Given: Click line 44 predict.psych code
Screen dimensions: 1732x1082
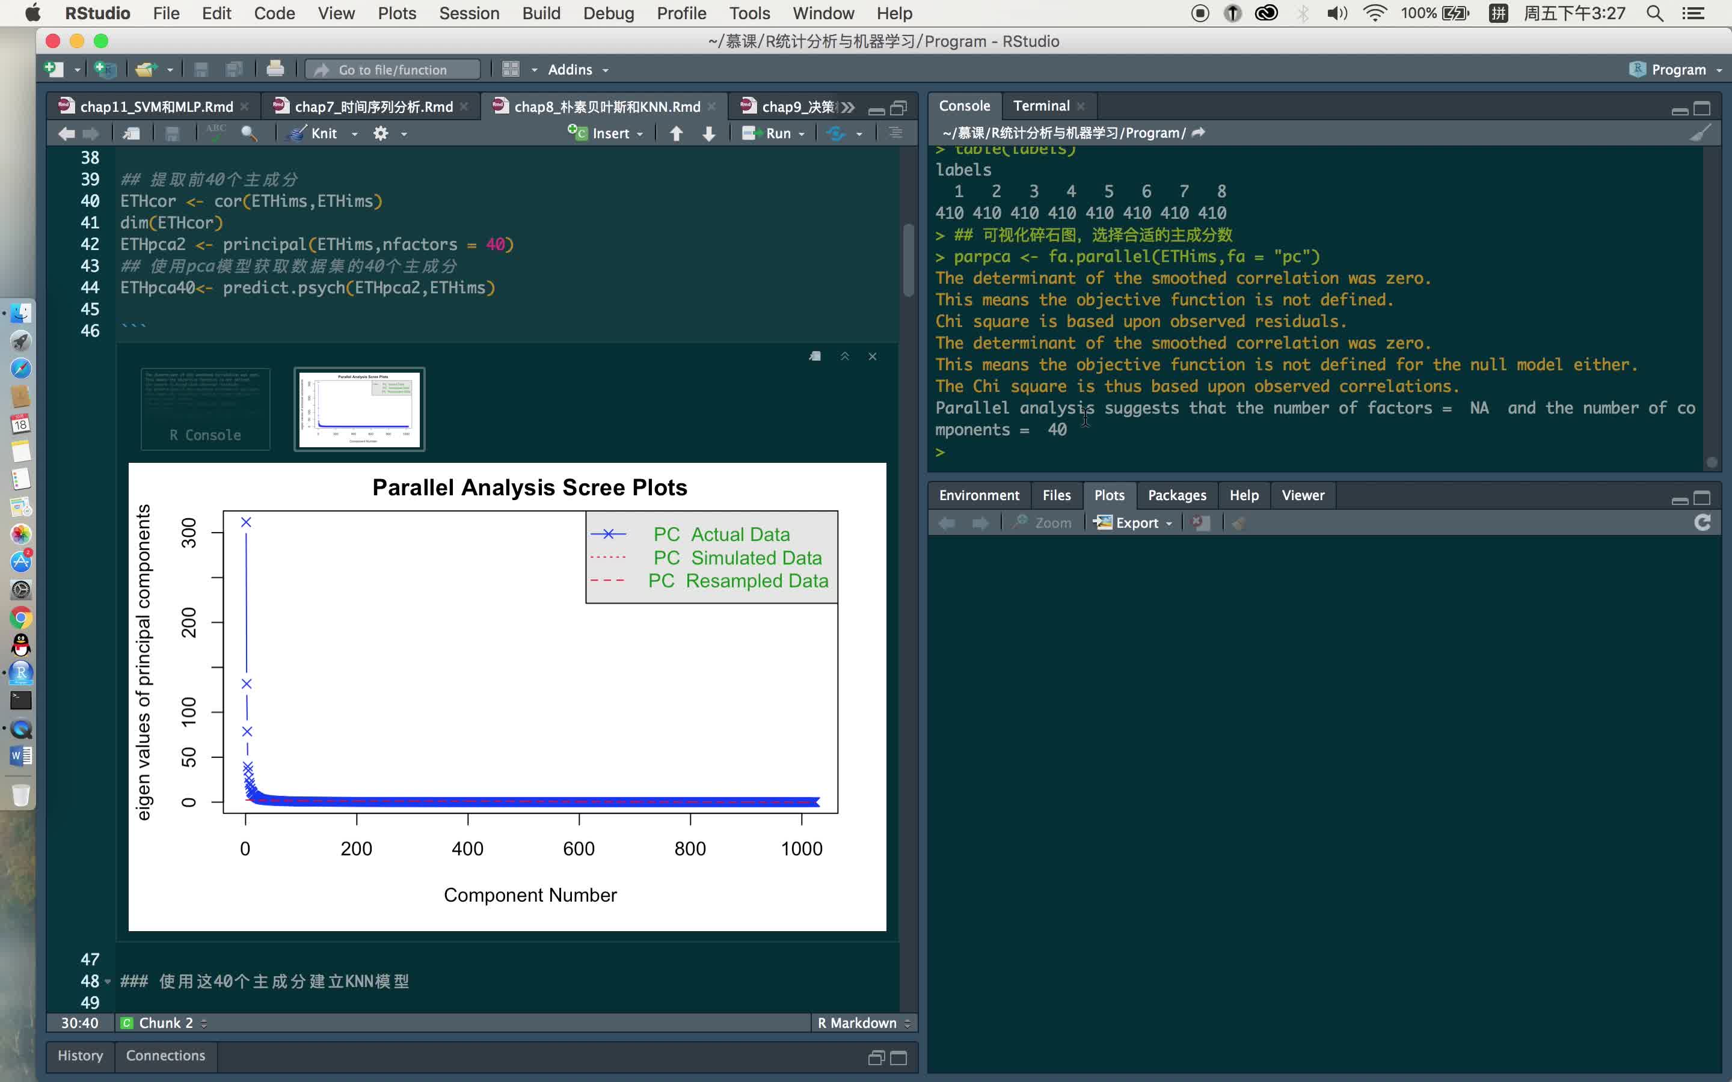Looking at the screenshot, I should 308,288.
